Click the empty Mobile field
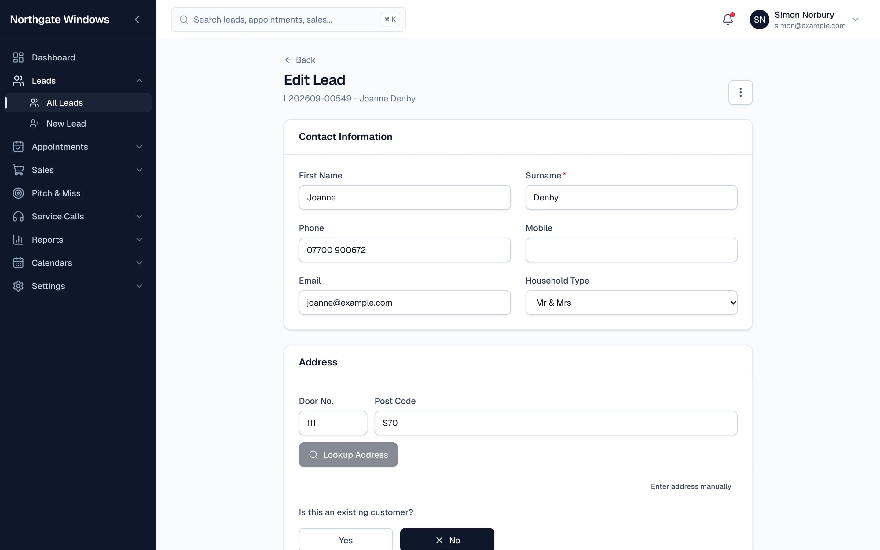 tap(631, 250)
